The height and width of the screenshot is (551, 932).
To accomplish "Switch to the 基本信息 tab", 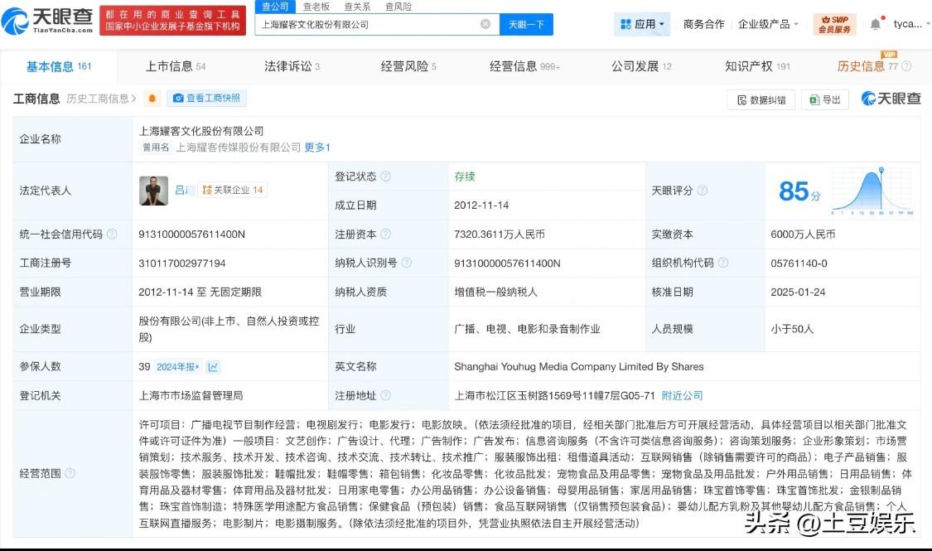I will (58, 66).
